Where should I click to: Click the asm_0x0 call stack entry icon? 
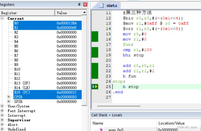pyautogui.click(x=101, y=129)
